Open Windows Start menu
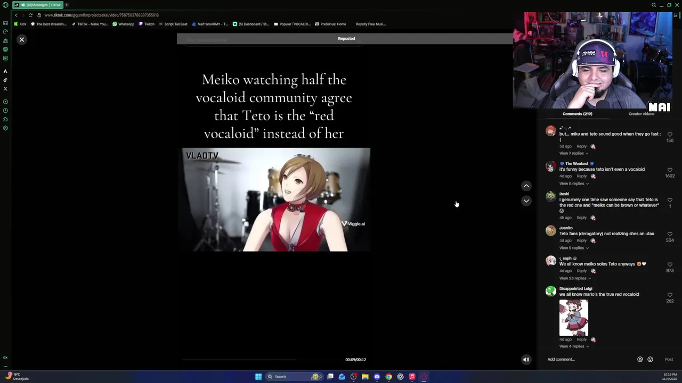The image size is (682, 383). pos(258,377)
